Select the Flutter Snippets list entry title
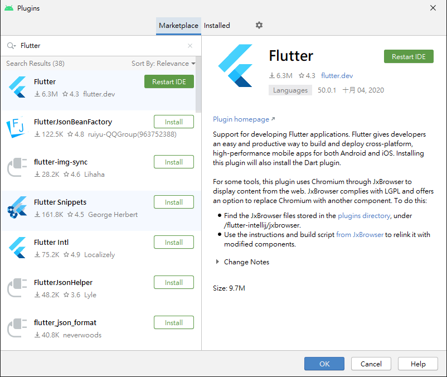Screen dimensions: 447x377 click(x=60, y=202)
